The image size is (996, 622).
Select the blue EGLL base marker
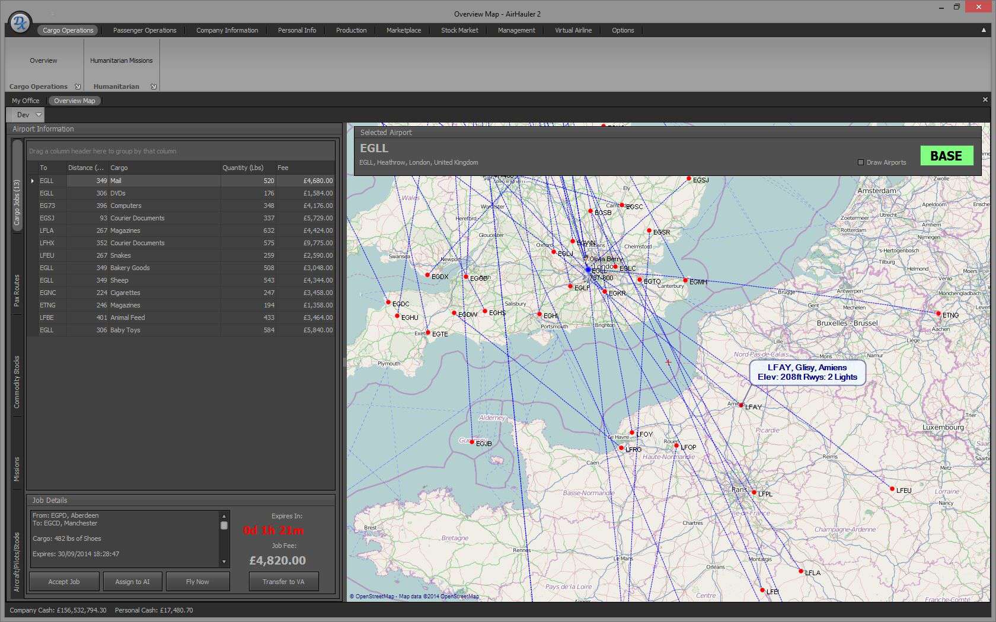588,270
